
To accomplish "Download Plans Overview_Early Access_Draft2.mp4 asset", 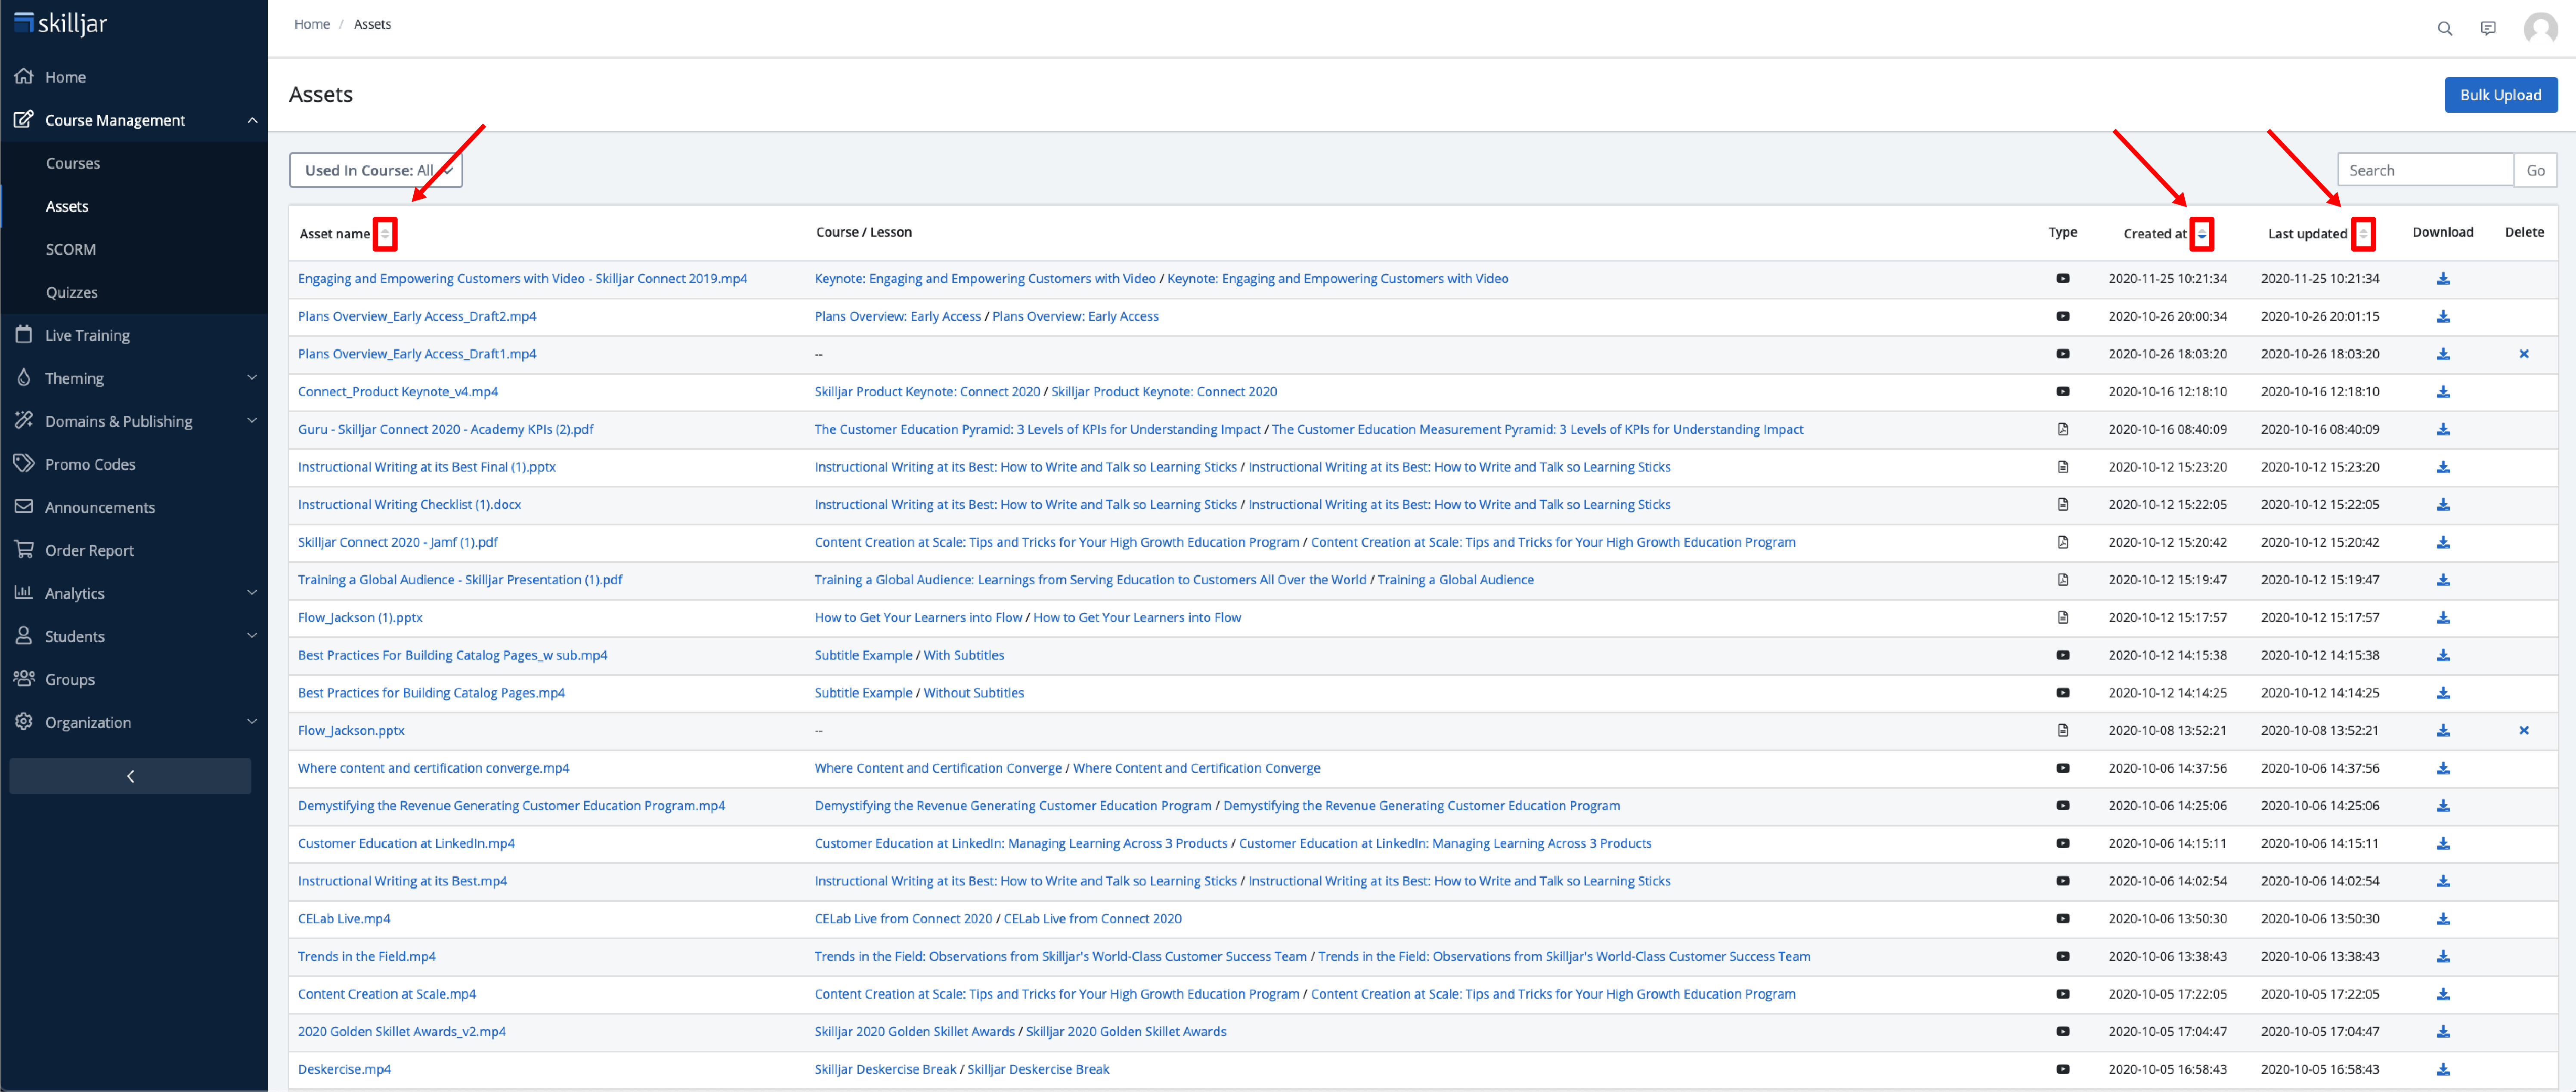I will click(x=2442, y=317).
